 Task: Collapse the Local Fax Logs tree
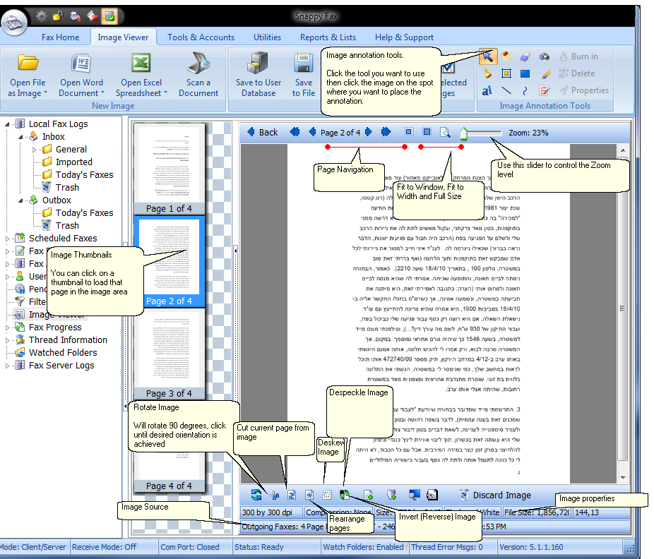8,124
